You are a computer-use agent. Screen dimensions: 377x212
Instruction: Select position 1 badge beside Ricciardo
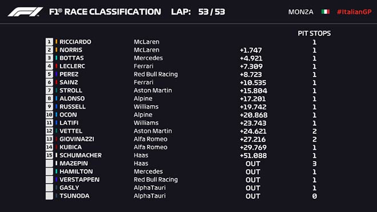[49, 42]
